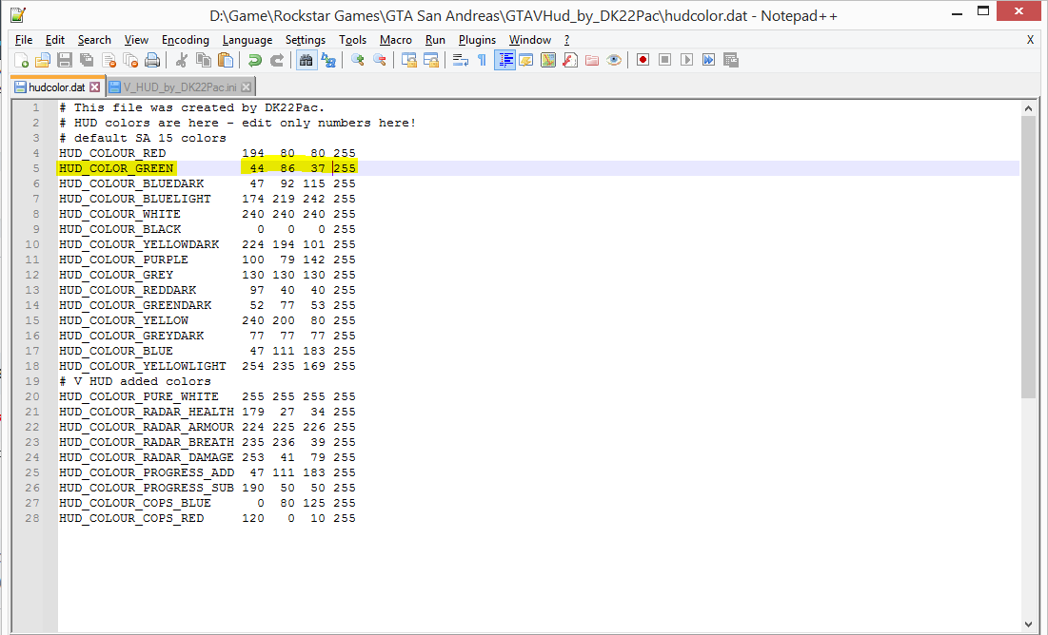Click the Close All documents toolbar icon

(x=131, y=60)
